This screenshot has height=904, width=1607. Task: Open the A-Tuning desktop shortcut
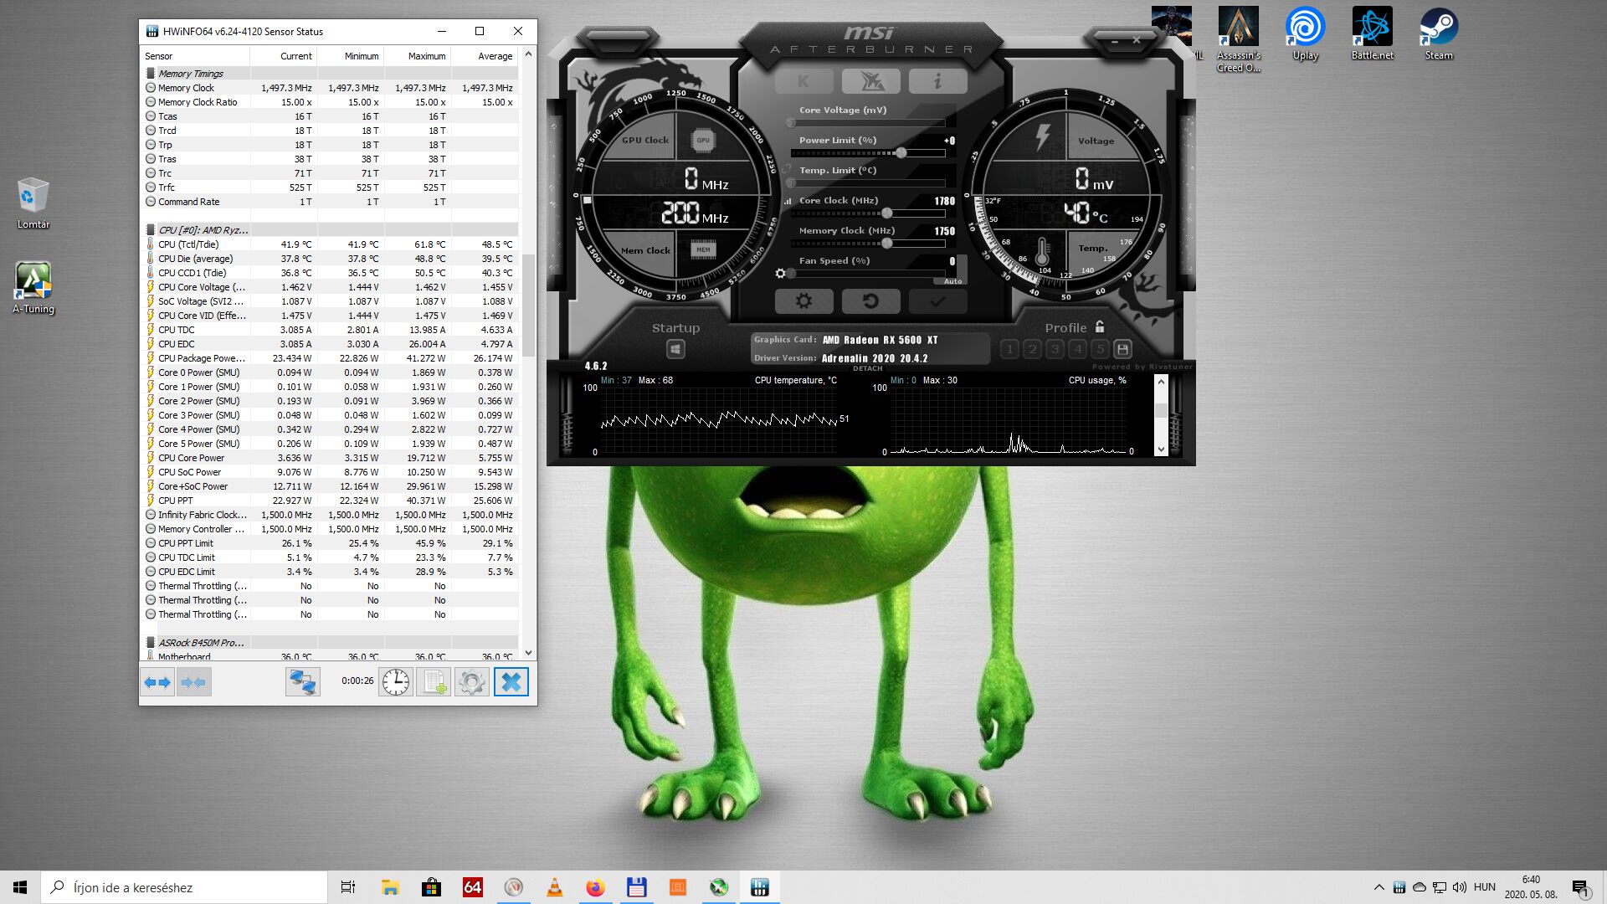tap(33, 288)
